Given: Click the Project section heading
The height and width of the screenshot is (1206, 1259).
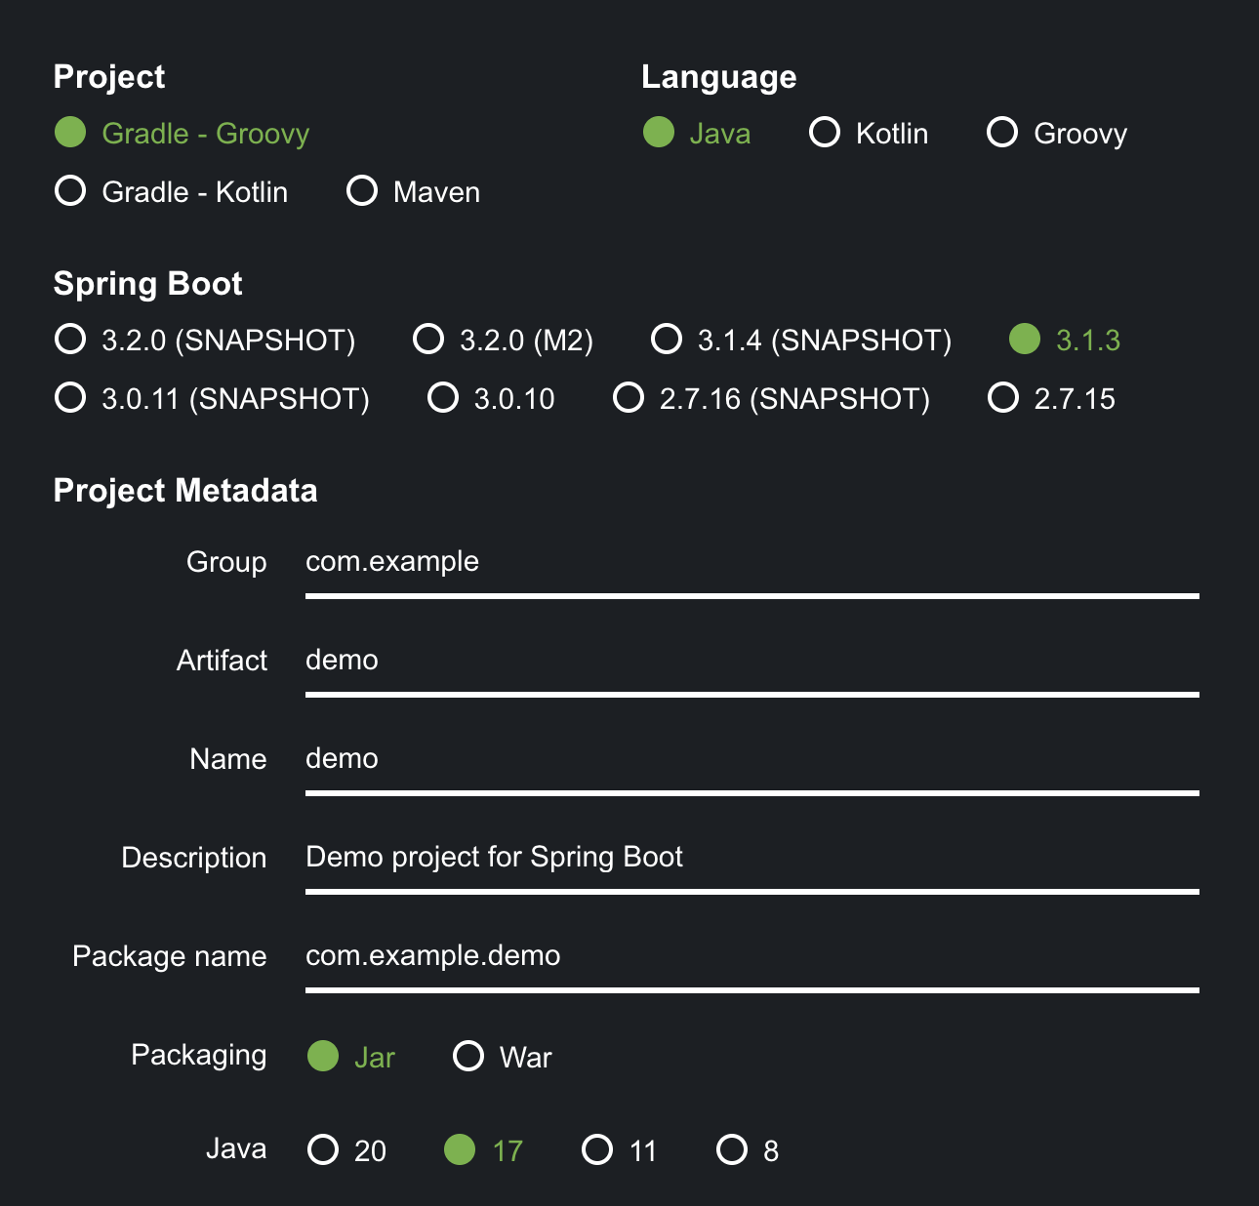Looking at the screenshot, I should [109, 77].
